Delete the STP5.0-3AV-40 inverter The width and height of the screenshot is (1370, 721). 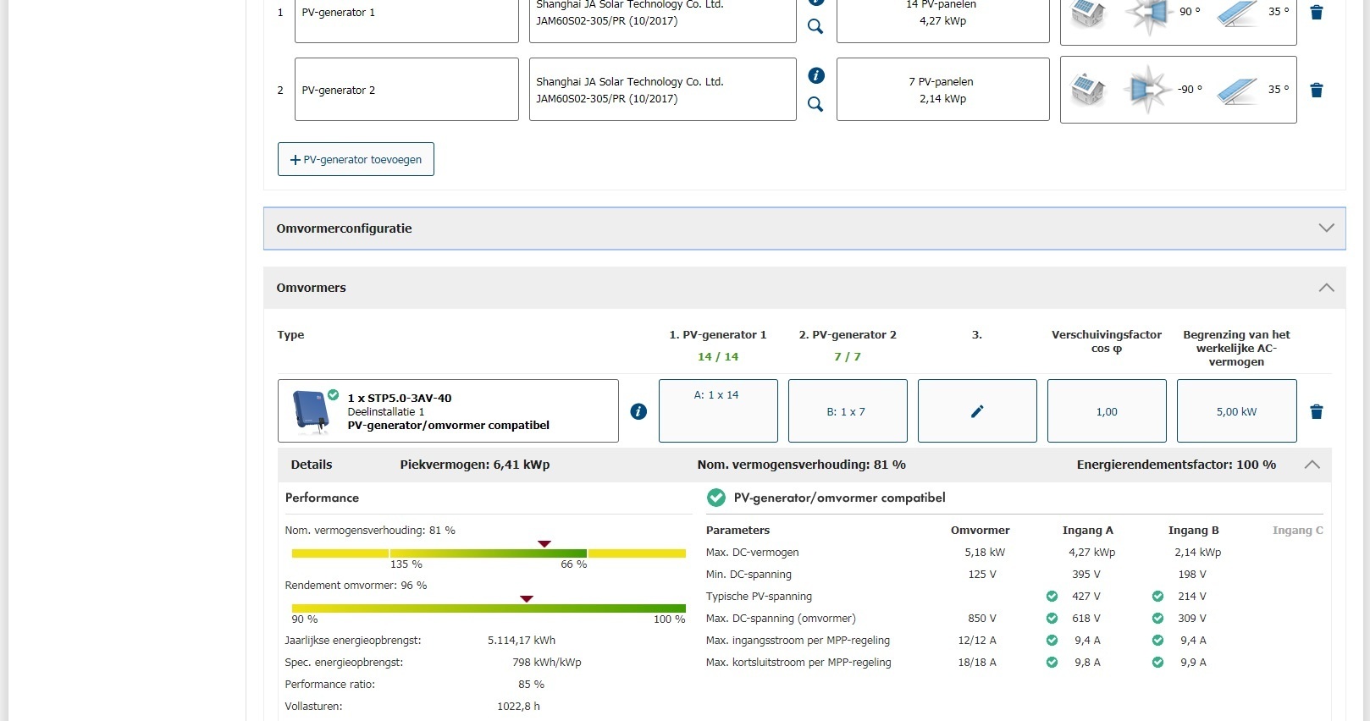tap(1316, 412)
